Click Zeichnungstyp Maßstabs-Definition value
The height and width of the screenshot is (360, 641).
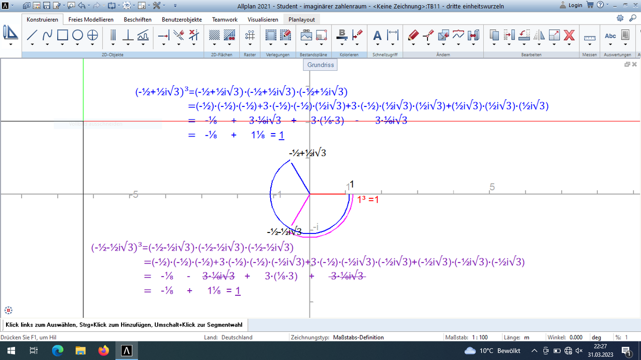pos(359,337)
